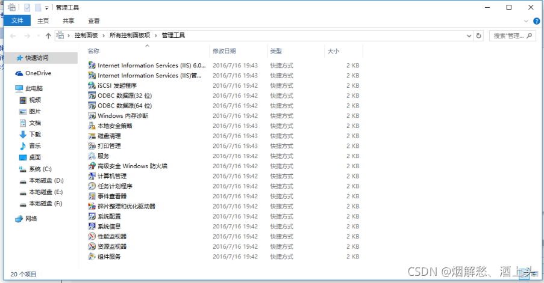
Task: Select 快速访问 in the navigation pane
Action: pyautogui.click(x=41, y=58)
